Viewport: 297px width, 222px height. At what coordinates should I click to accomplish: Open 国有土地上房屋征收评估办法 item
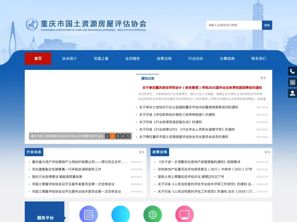click(191, 177)
